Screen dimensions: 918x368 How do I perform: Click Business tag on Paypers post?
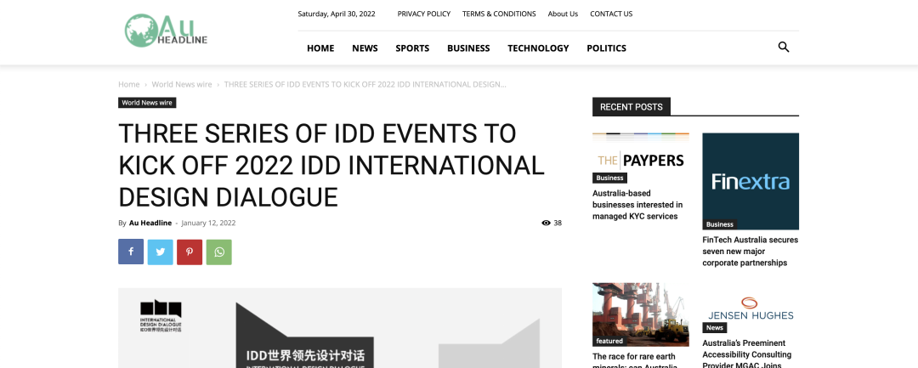609,178
